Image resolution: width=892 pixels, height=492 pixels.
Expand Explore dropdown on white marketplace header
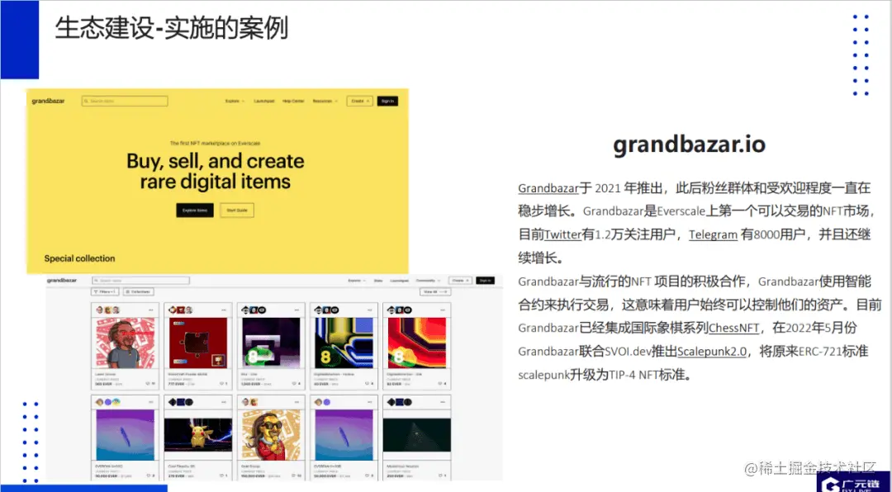coord(355,281)
